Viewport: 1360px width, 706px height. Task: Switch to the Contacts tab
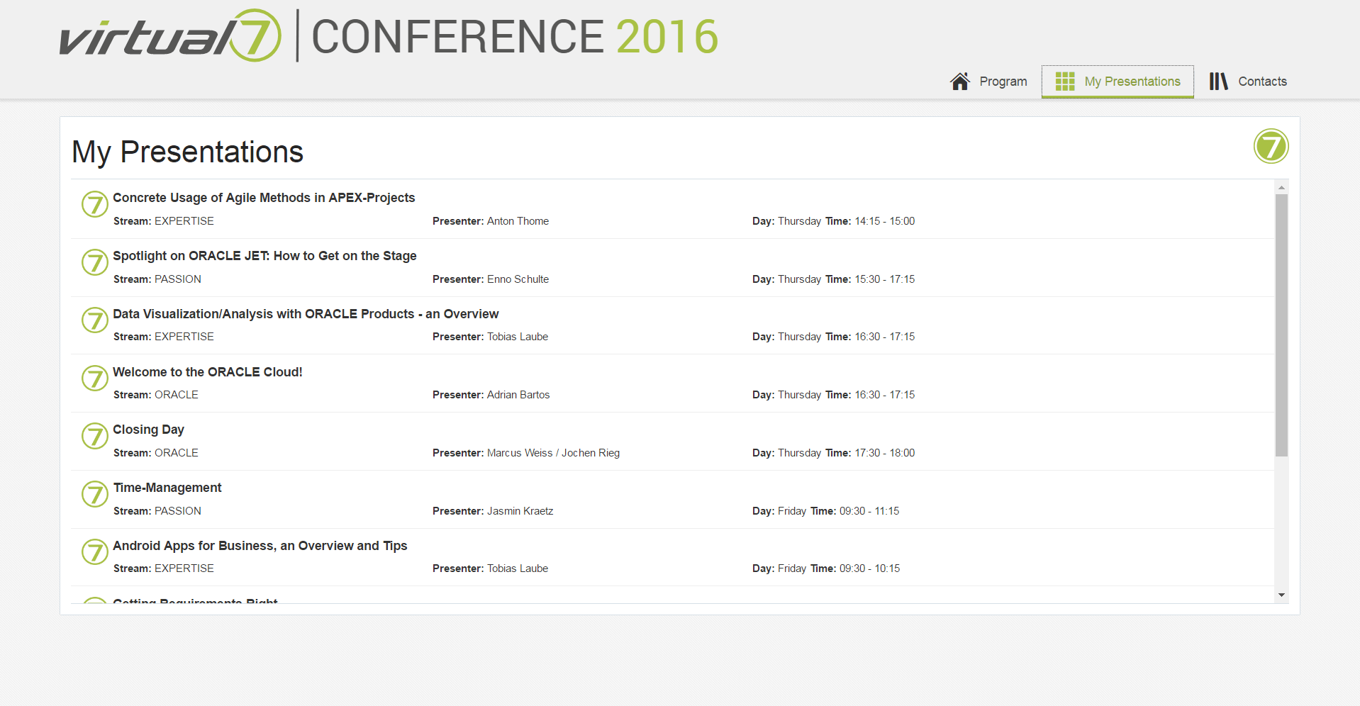1261,82
